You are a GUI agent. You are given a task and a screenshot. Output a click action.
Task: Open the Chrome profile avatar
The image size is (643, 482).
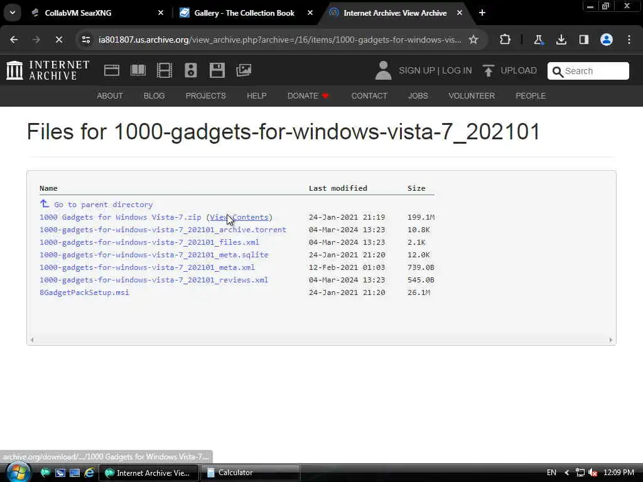(x=607, y=40)
